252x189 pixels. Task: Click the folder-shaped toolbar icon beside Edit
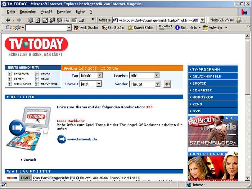[67, 20]
